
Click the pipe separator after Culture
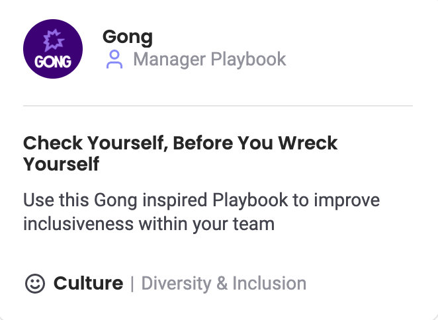click(132, 284)
